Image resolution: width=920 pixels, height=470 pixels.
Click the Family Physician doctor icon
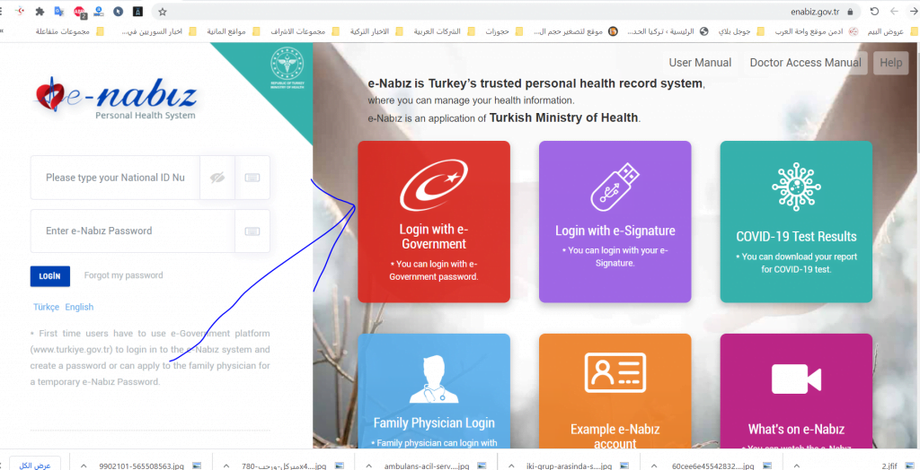pyautogui.click(x=434, y=379)
